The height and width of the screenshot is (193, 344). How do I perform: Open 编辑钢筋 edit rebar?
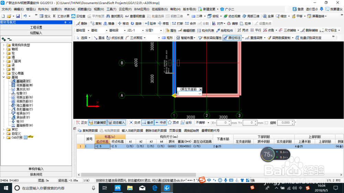pos(186,31)
